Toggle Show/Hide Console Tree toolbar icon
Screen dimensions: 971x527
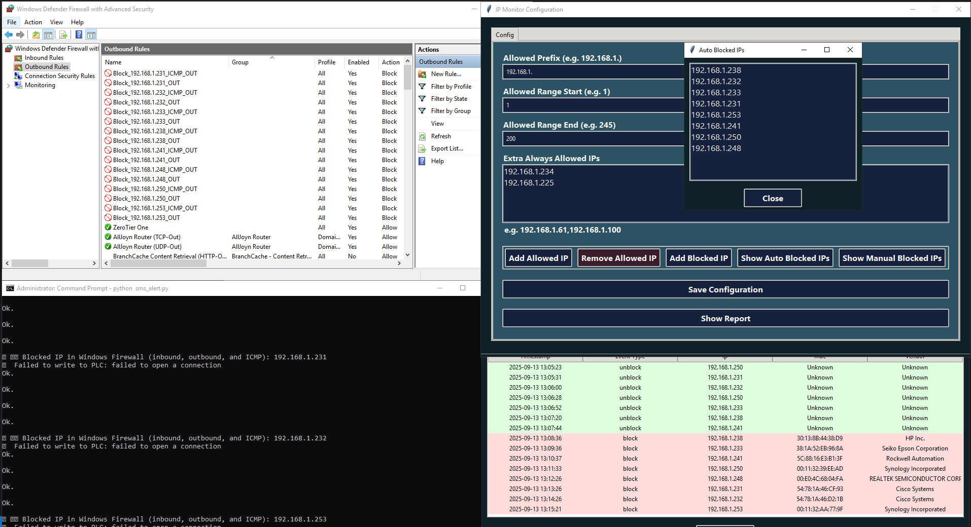48,35
